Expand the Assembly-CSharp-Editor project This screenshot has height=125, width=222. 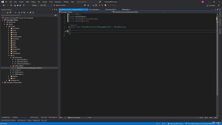point(2,83)
